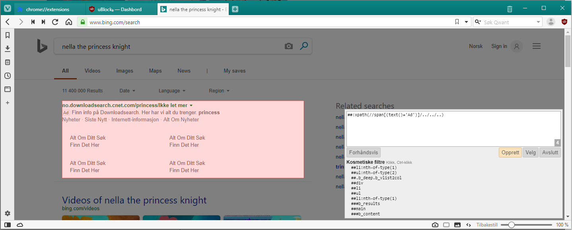Screen dimensions: 572x230
Task: Open the Bing hamburger menu
Action: [537, 46]
